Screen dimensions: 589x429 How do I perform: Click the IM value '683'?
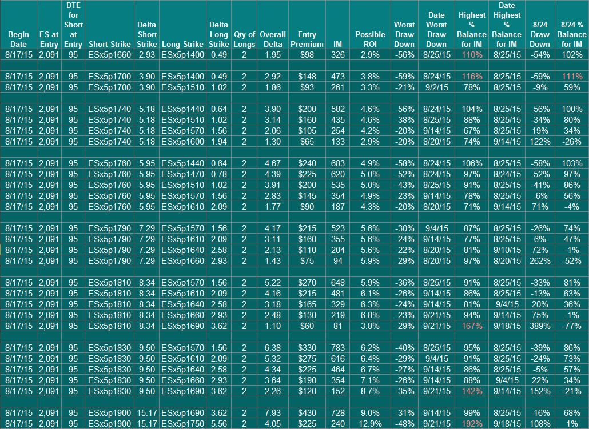(x=337, y=163)
